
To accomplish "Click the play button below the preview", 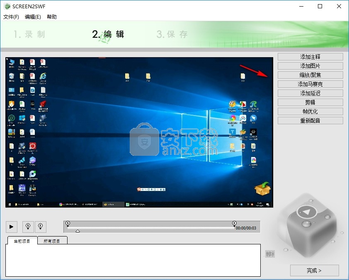I will pos(11,227).
